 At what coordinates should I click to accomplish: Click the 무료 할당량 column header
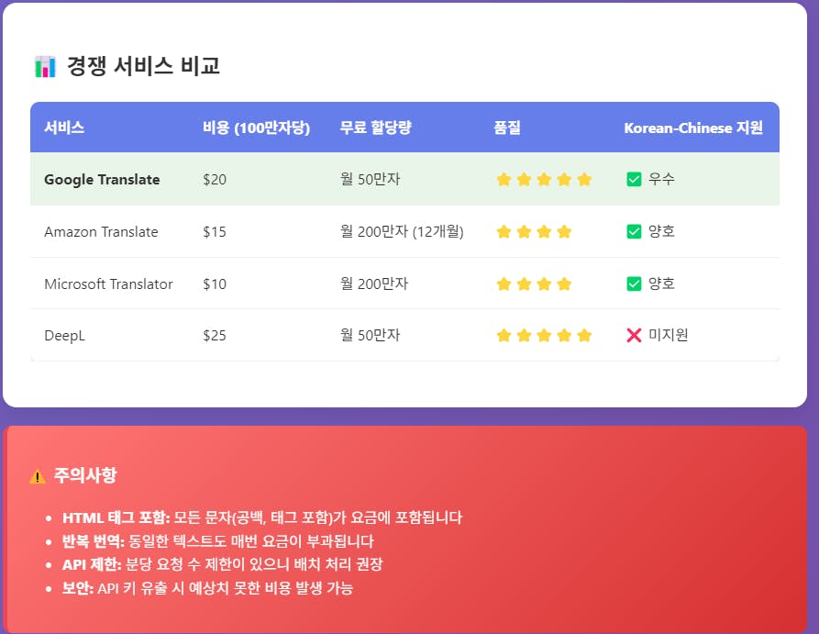(375, 128)
